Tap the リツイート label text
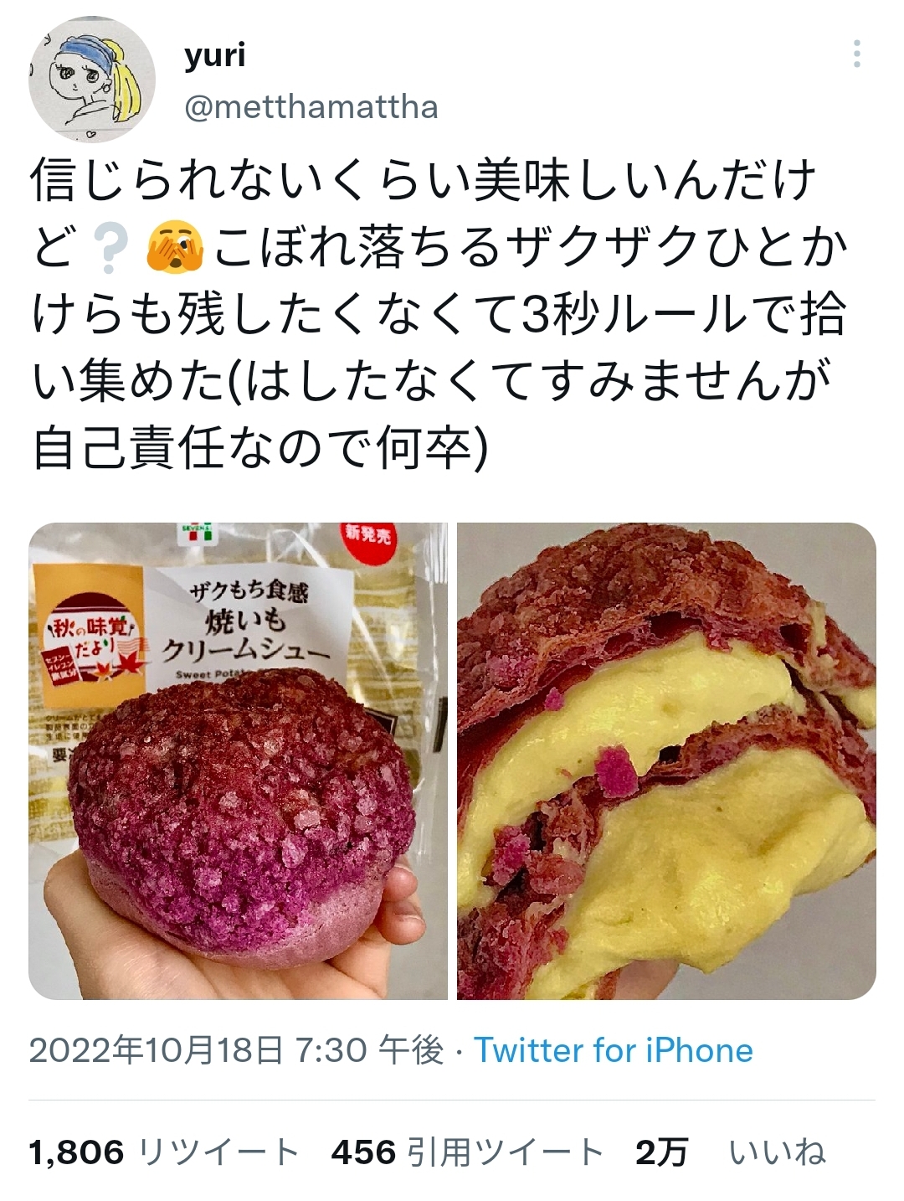Screen dimensions: 904x1201 click(x=218, y=1152)
